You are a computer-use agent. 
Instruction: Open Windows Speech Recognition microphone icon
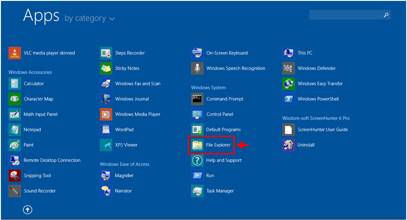[197, 68]
